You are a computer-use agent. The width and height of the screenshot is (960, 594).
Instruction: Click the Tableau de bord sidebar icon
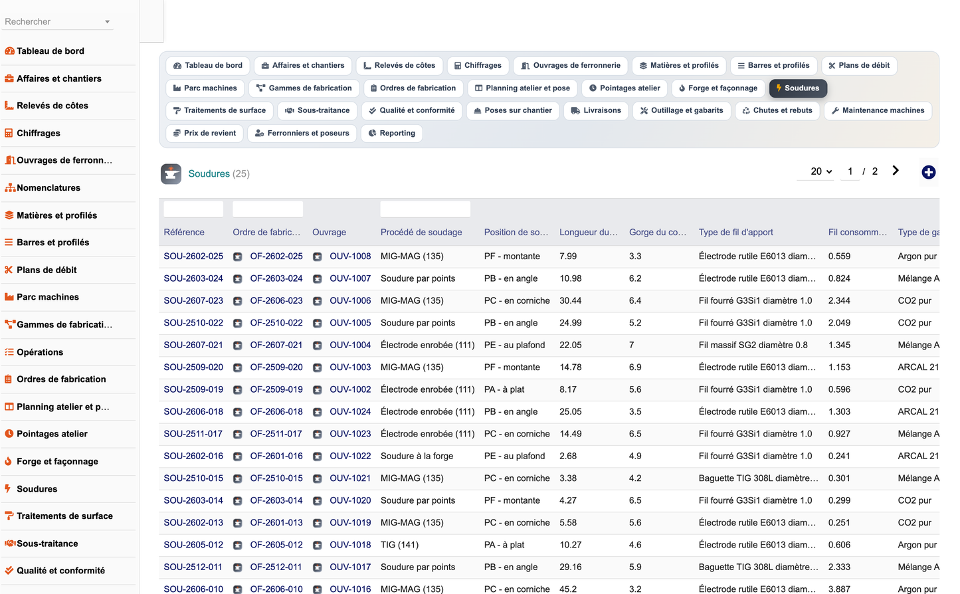9,51
